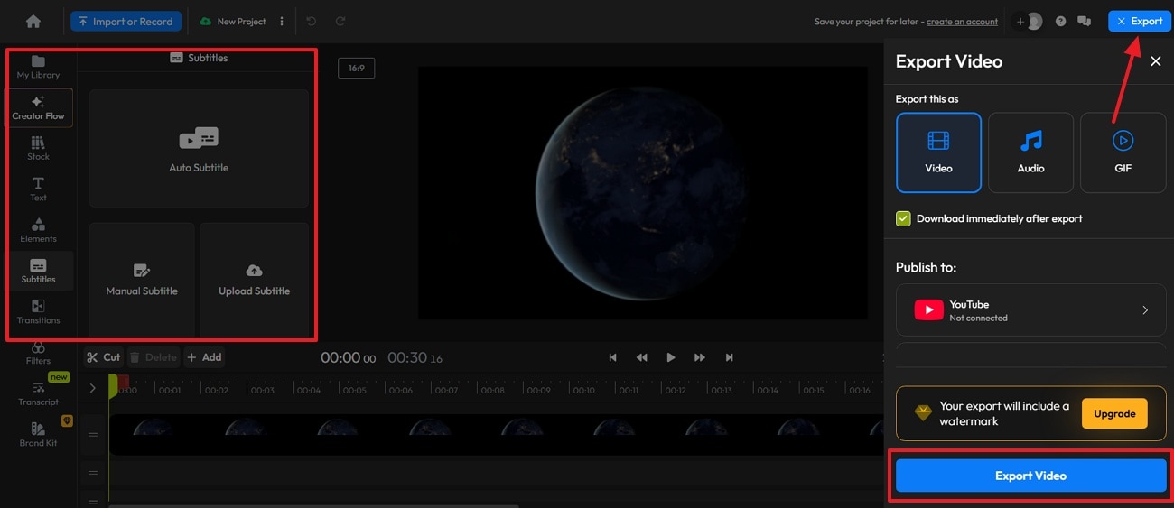Redo the last action
Screen dimensions: 1174x508
click(340, 21)
